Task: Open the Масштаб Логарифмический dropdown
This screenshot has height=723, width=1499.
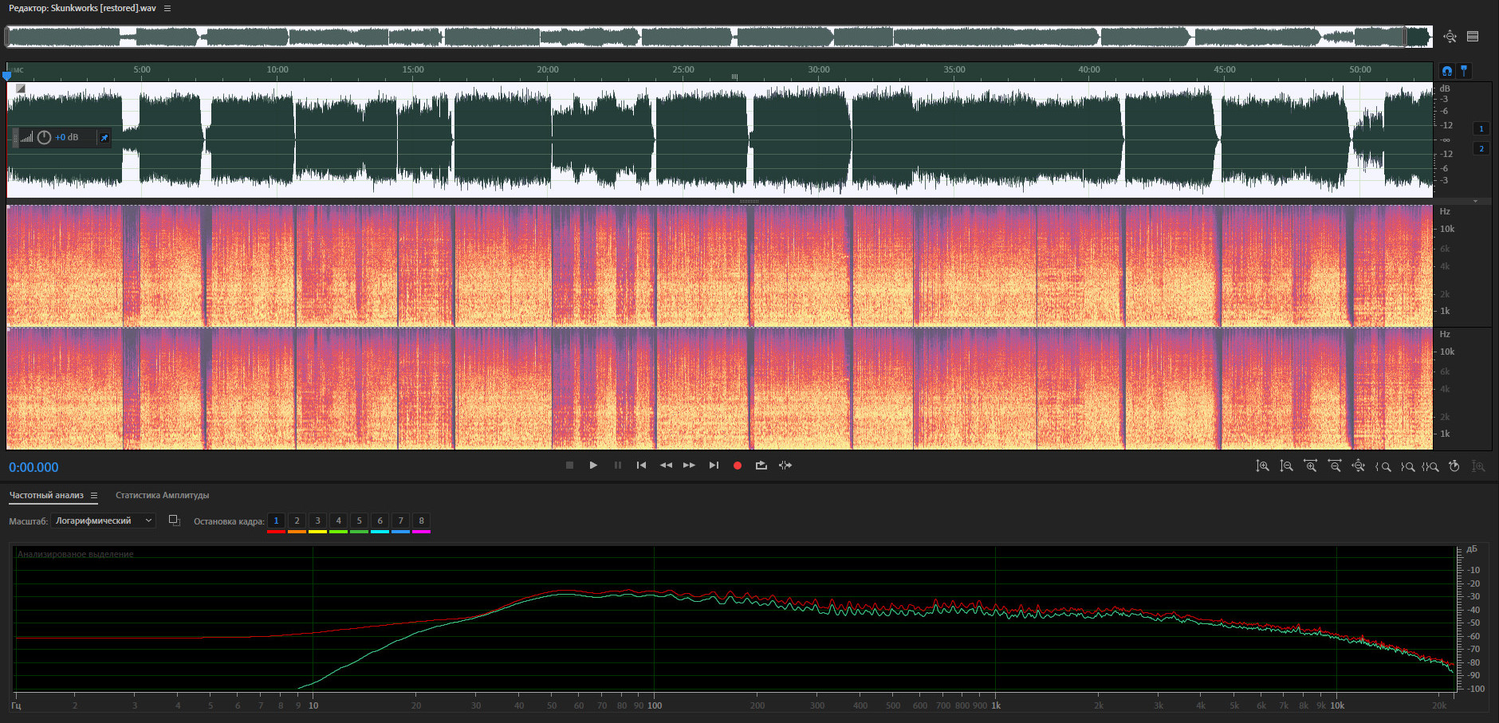Action: tap(103, 521)
